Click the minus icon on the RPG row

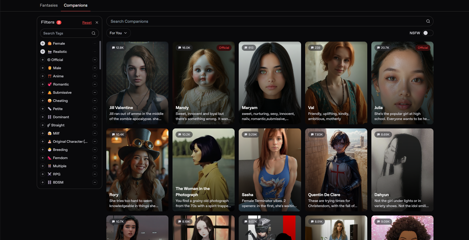point(95,174)
